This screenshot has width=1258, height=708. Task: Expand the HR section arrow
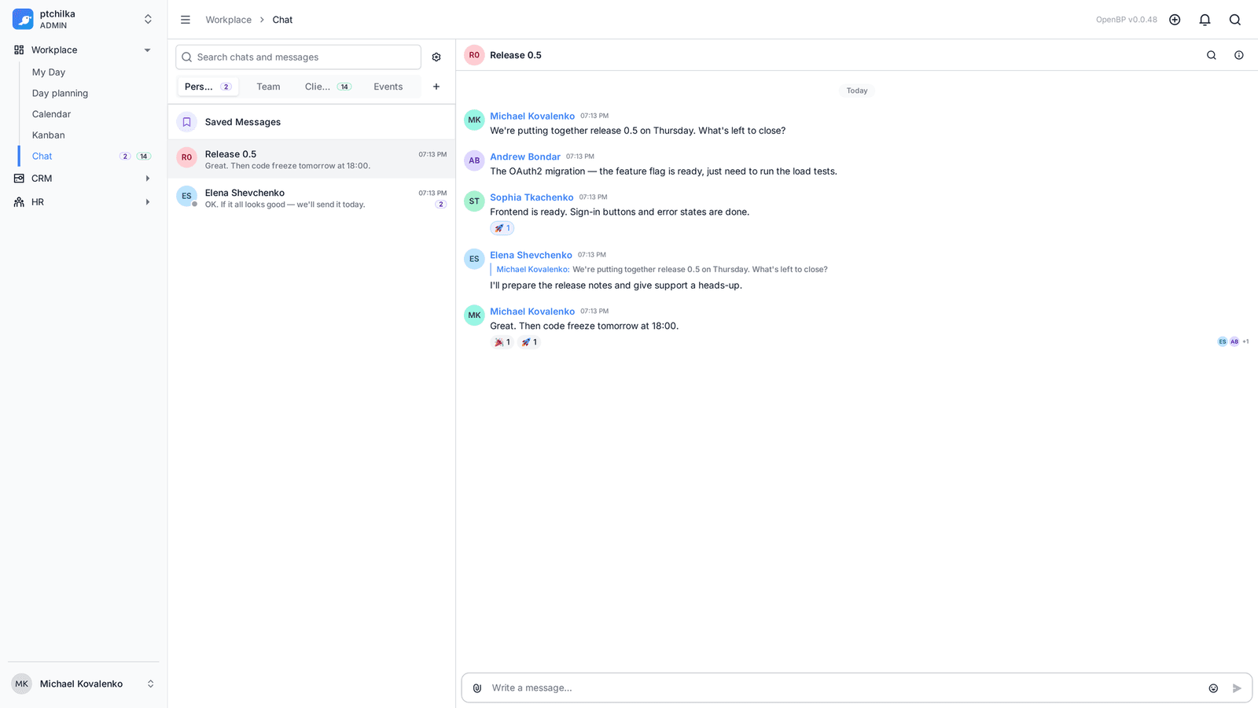(x=147, y=202)
